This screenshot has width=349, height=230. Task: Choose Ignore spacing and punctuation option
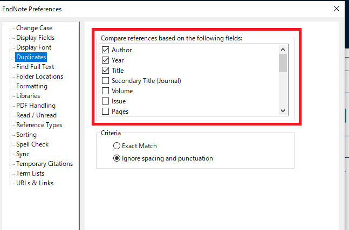click(x=117, y=158)
